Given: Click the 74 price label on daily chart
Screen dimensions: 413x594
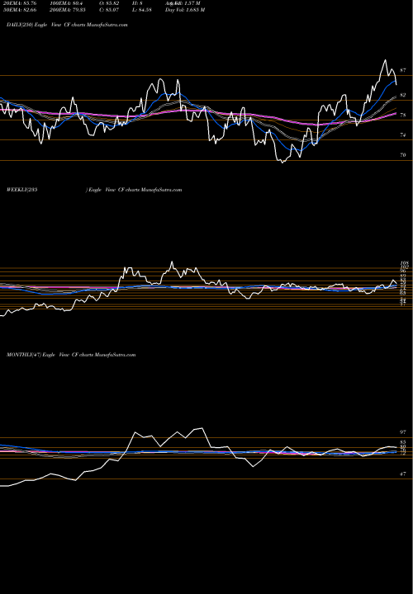Looking at the screenshot, I should click(403, 134).
